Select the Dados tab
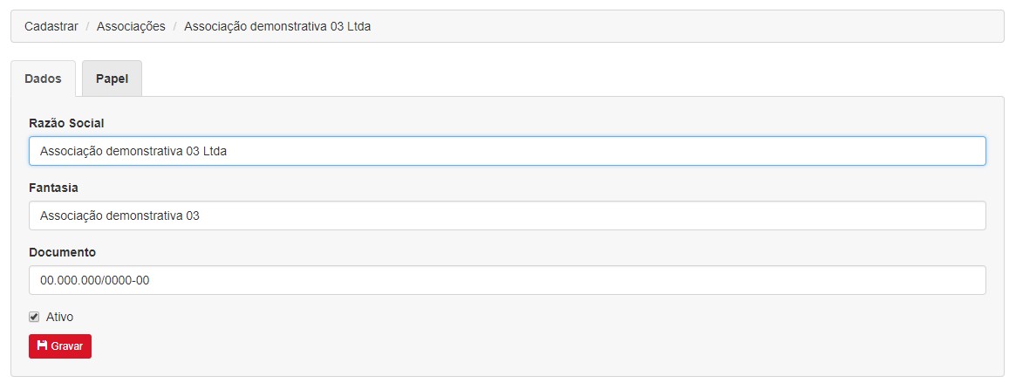 click(x=43, y=79)
